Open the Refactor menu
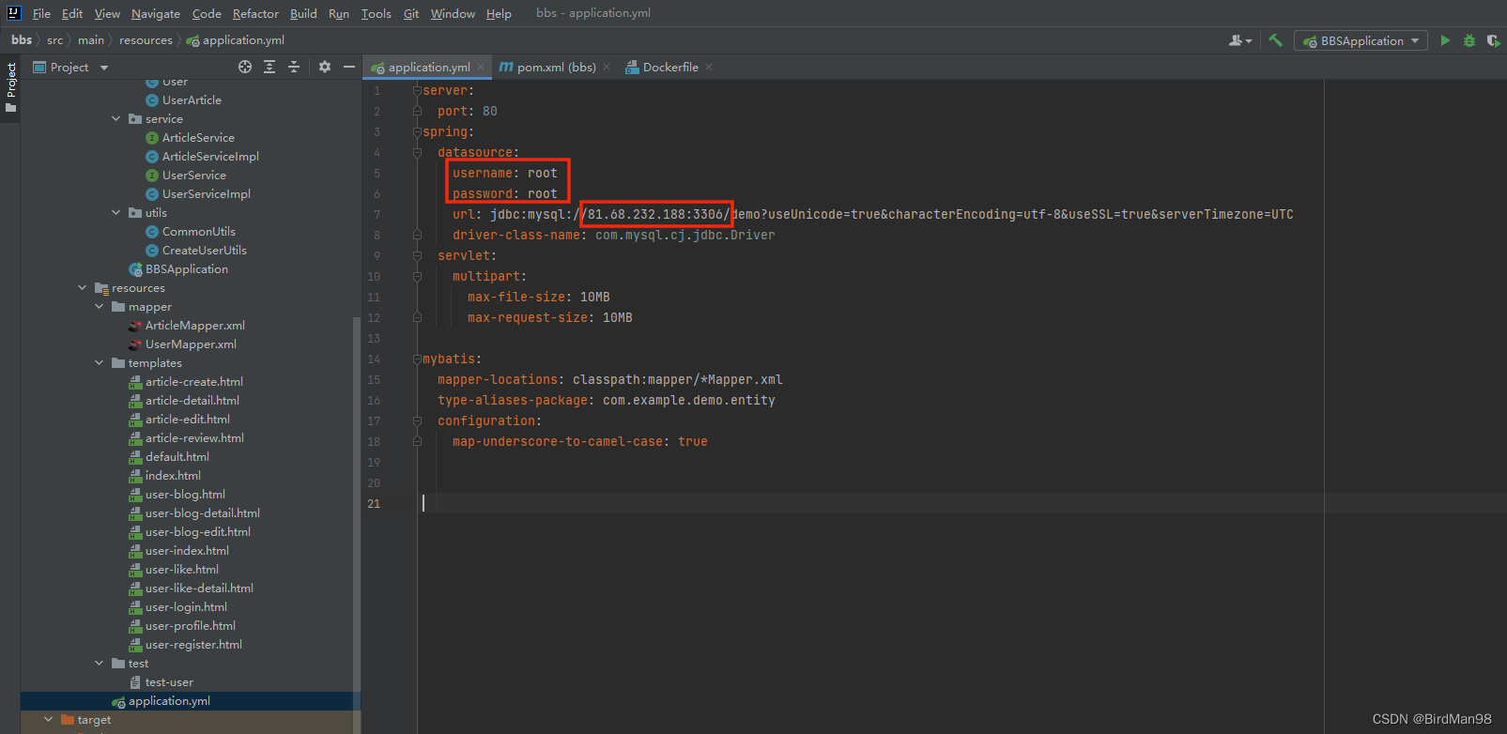The height and width of the screenshot is (734, 1507). pos(255,13)
